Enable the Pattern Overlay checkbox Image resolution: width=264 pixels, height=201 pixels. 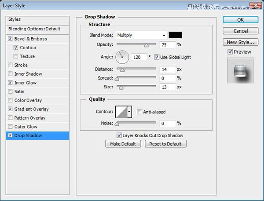coord(10,118)
